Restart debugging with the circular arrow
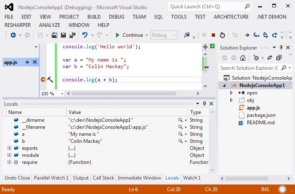Image resolution: width=295 pixels, height=194 pixels. [222, 35]
